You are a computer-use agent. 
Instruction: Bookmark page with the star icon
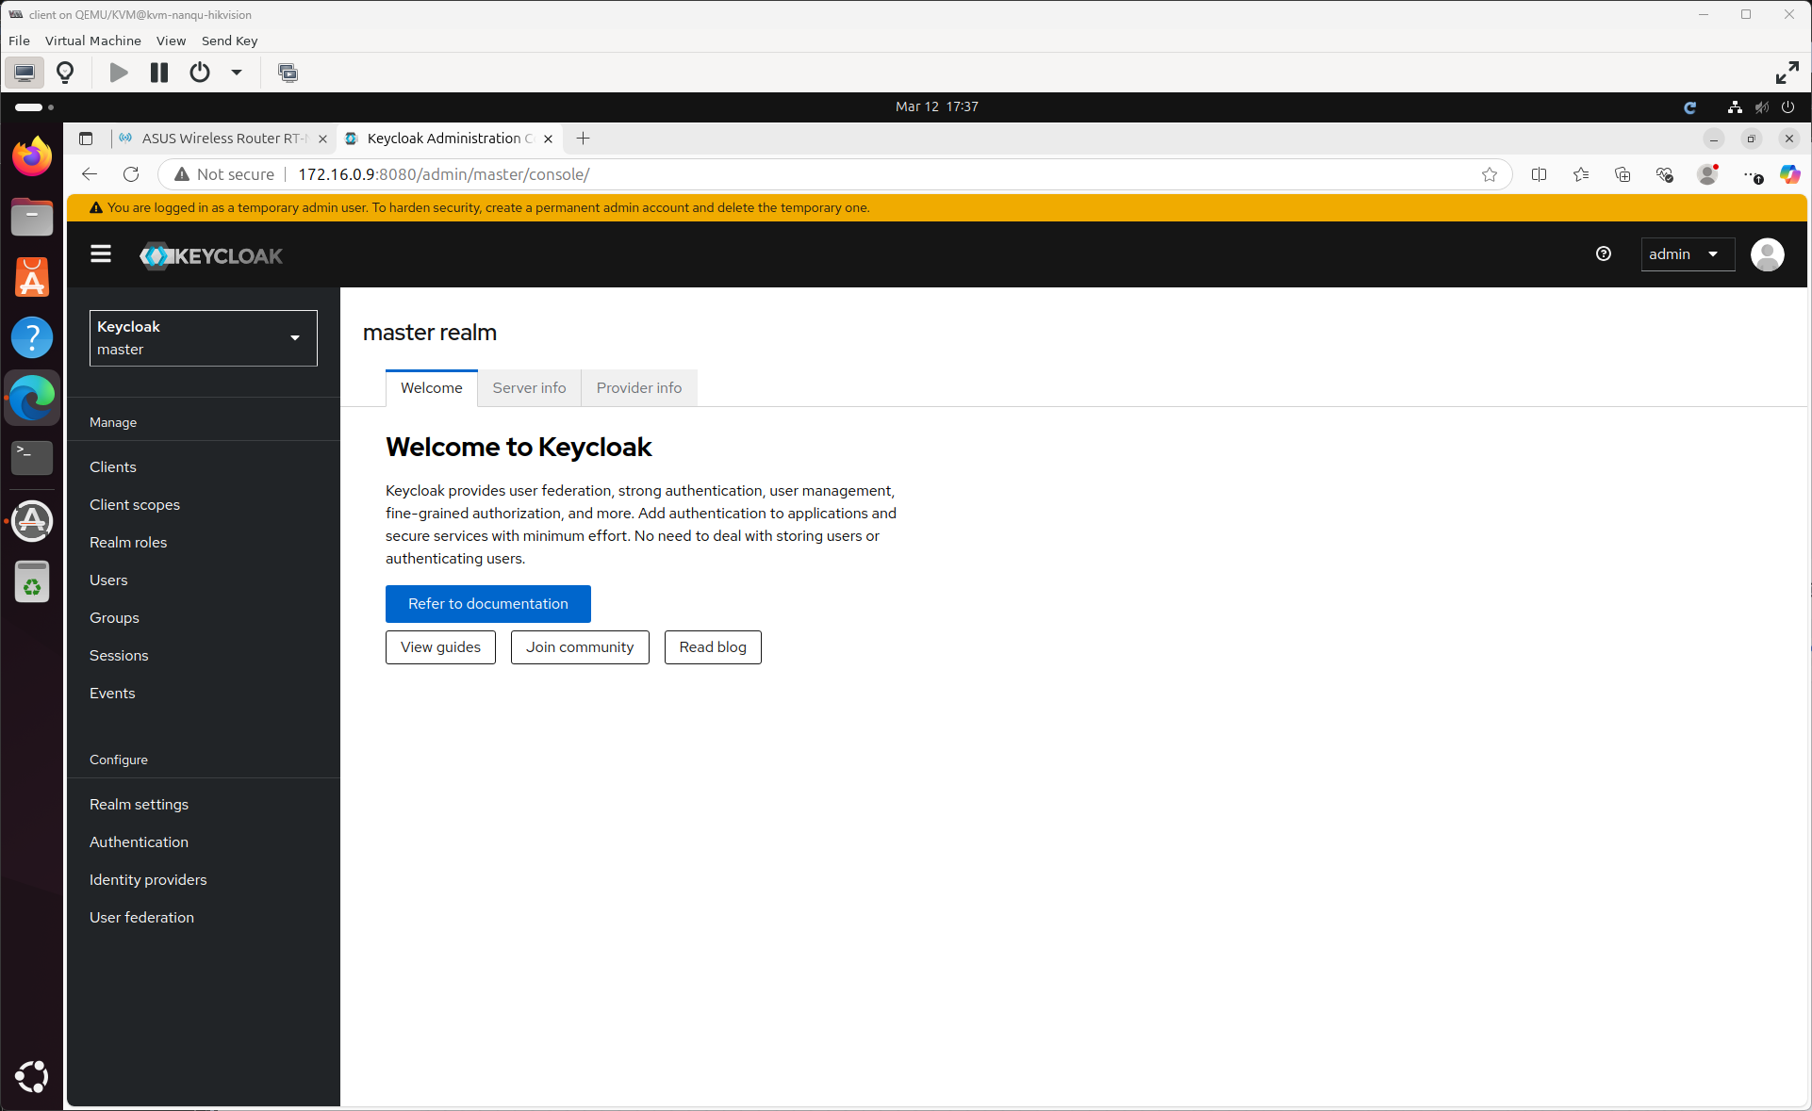click(x=1489, y=174)
